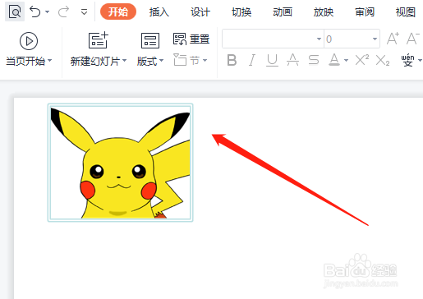Click the pinyin guide wén icon

407,60
